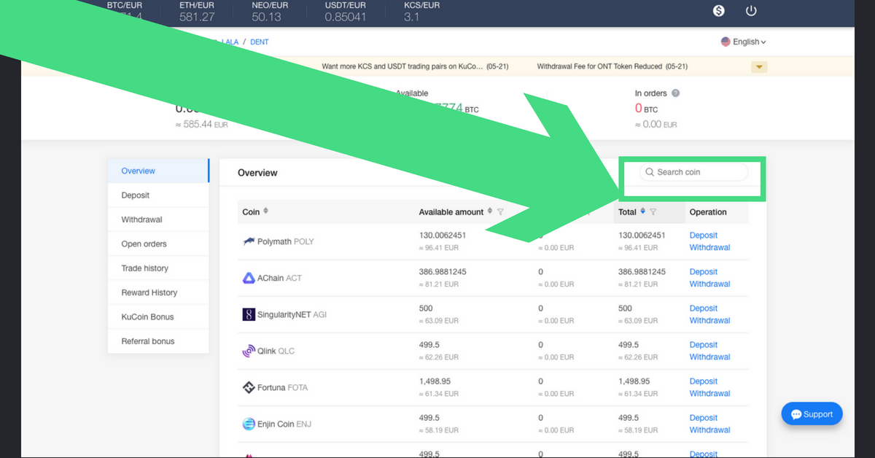Screen dimensions: 875x458
Task: Click the Qlink QLC coin icon
Action: pos(249,351)
